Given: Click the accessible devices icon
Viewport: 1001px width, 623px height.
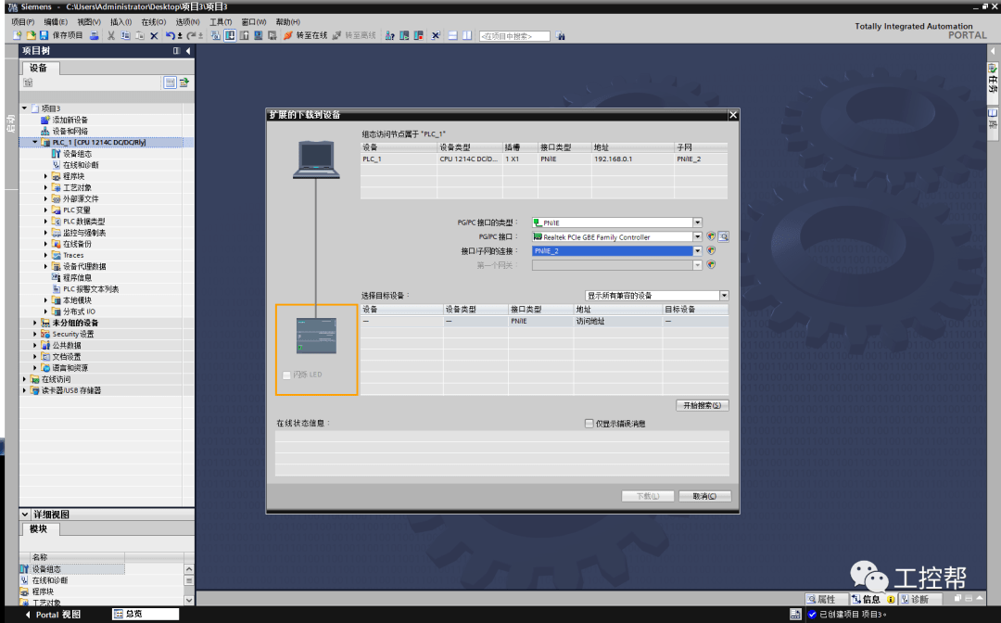Looking at the screenshot, I should pyautogui.click(x=389, y=36).
